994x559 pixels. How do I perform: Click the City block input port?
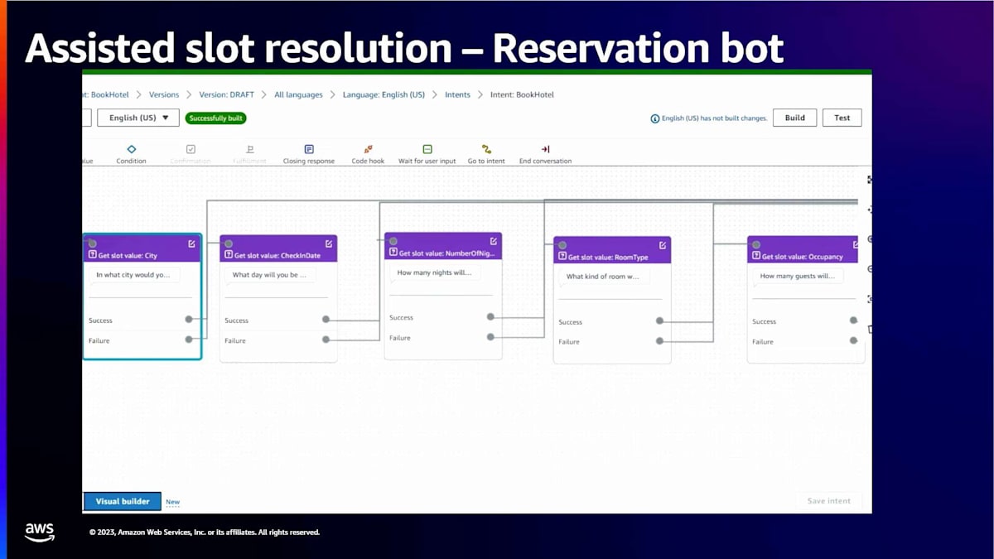click(92, 243)
